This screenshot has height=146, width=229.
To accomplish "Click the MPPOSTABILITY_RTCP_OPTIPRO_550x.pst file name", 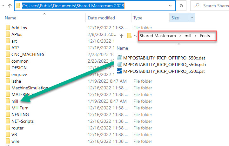I will 164,71.
